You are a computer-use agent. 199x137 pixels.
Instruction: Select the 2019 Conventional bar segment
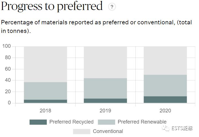[105, 62]
